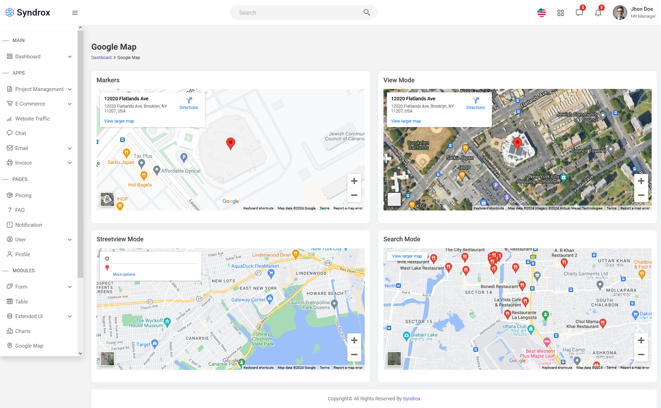Click the sidebar scroll down arrow
Image resolution: width=661 pixels, height=408 pixels.
click(80, 353)
